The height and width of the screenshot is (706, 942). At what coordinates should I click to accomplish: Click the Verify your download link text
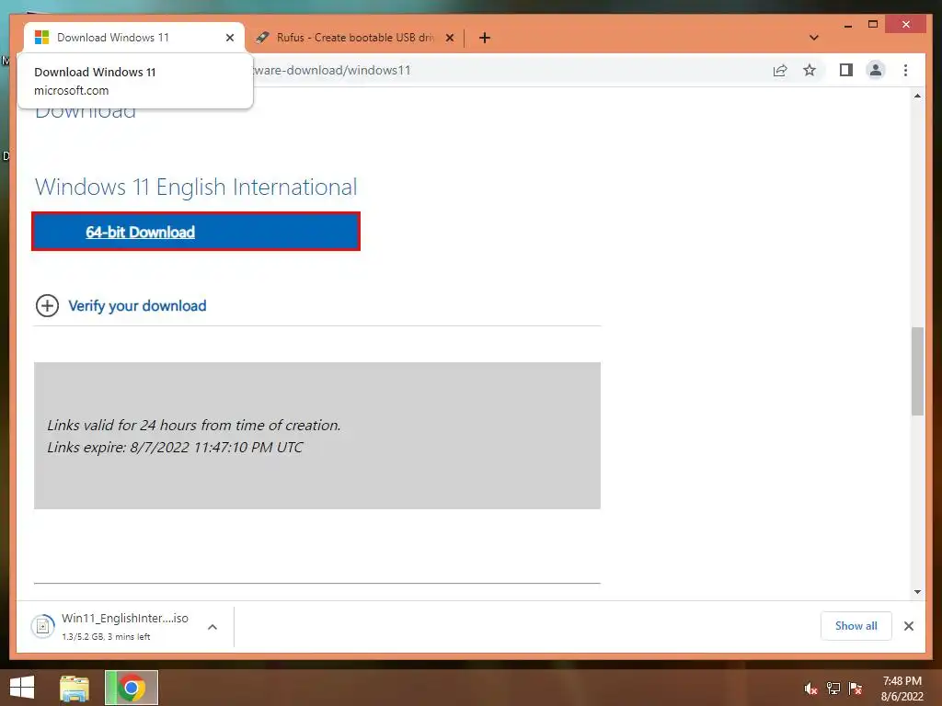pos(137,305)
